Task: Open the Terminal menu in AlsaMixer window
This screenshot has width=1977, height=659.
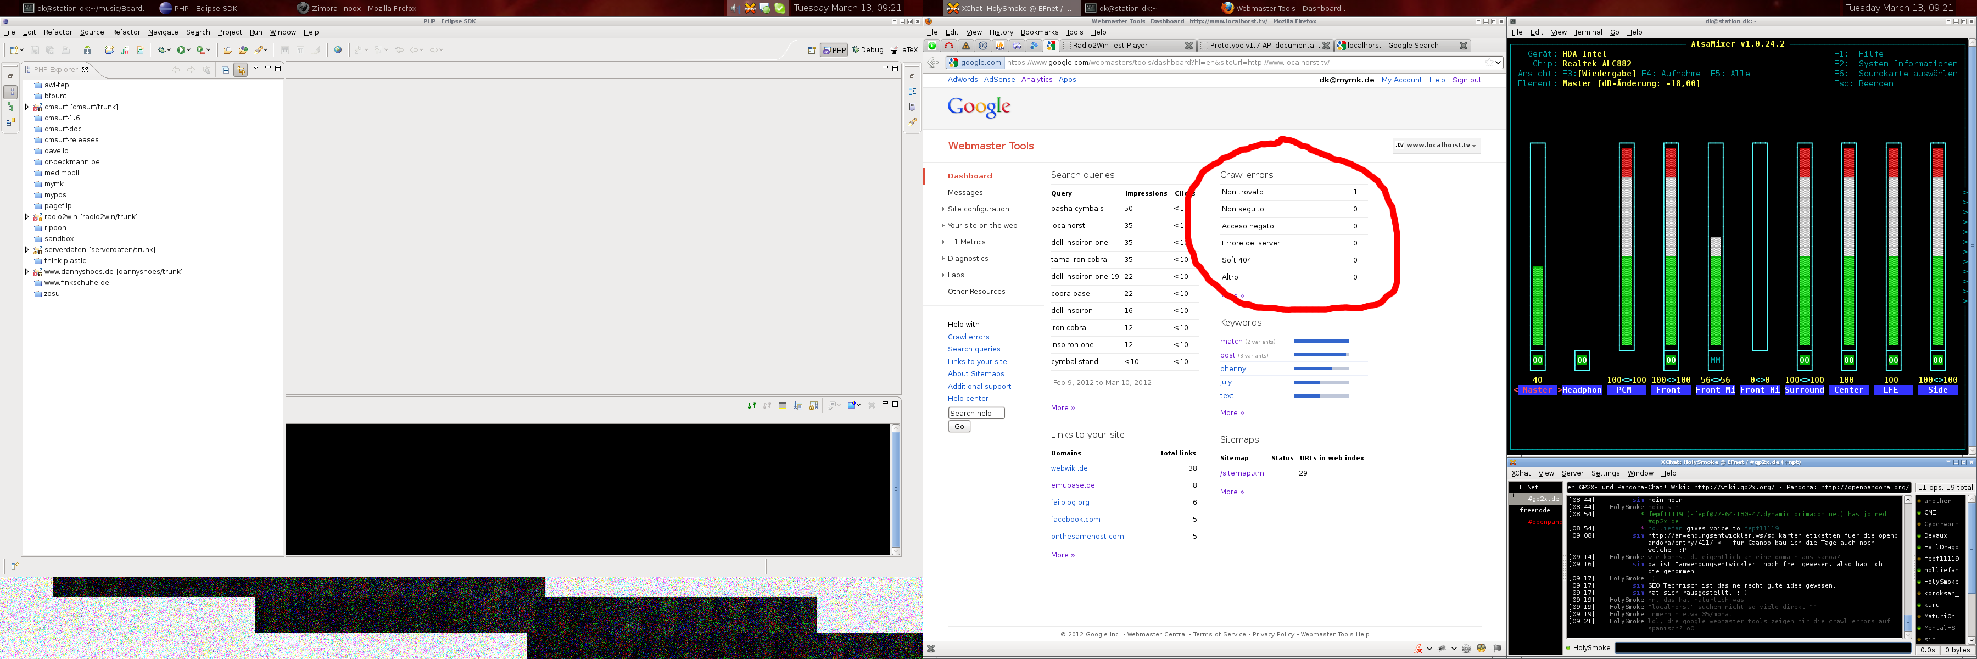Action: (1588, 32)
